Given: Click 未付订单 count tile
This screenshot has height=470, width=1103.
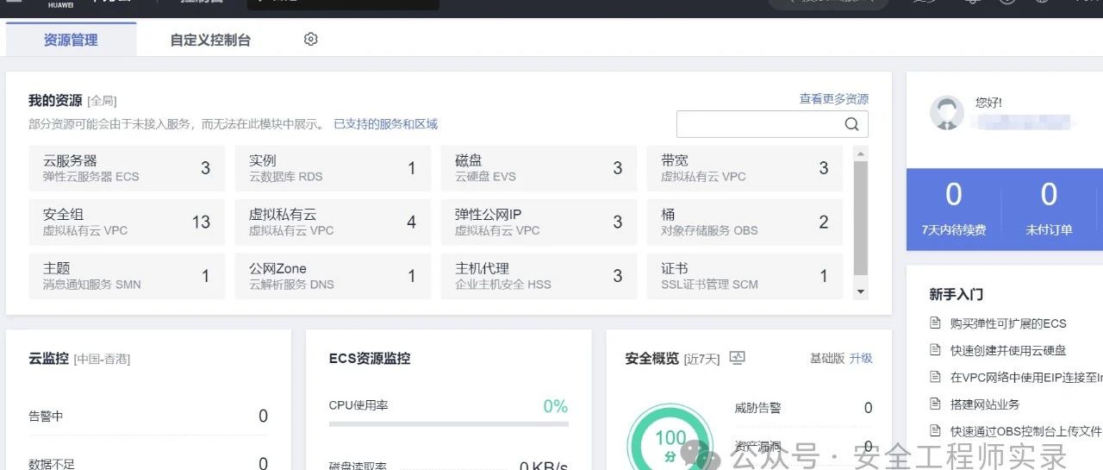Looking at the screenshot, I should 1049,210.
